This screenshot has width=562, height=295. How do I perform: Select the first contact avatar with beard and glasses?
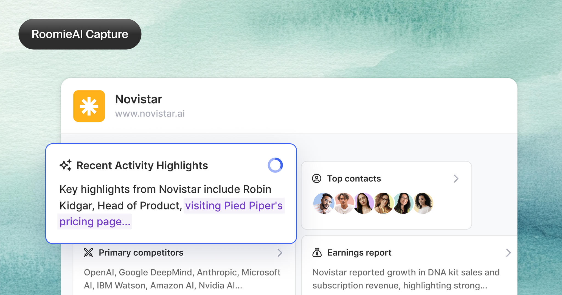(x=324, y=203)
